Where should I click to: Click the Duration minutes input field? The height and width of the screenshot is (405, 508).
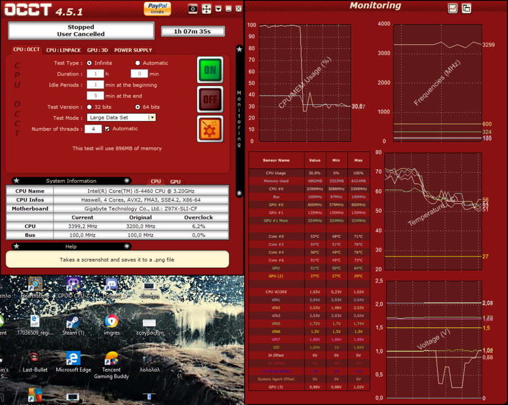[140, 74]
